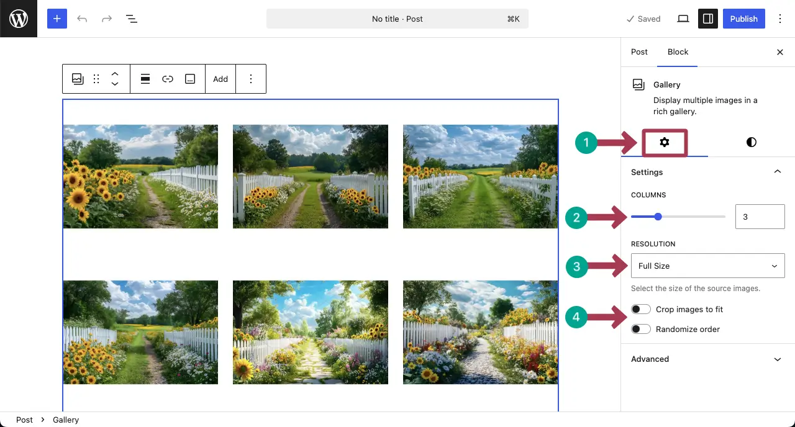Click the Gallery block icon in the toolbar
This screenshot has width=795, height=427.
(77, 79)
